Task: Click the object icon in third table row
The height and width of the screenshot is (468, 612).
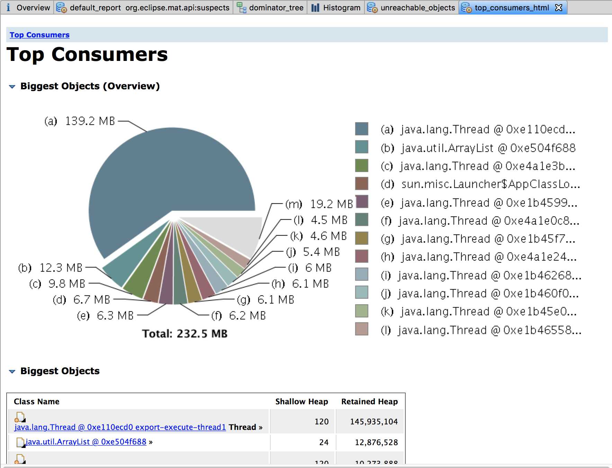Action: point(20,459)
